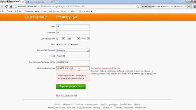Switch to the Аккаунты Google tab

[40, 2]
